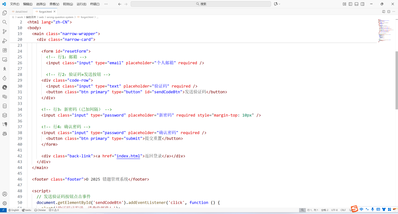Open the Run and Debug view
The width and height of the screenshot is (398, 214).
coord(5,41)
